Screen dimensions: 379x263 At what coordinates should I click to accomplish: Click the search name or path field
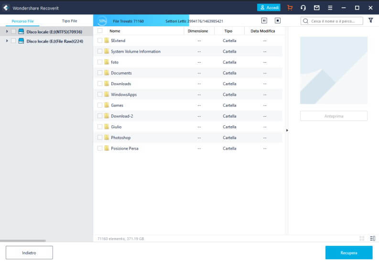coord(332,21)
